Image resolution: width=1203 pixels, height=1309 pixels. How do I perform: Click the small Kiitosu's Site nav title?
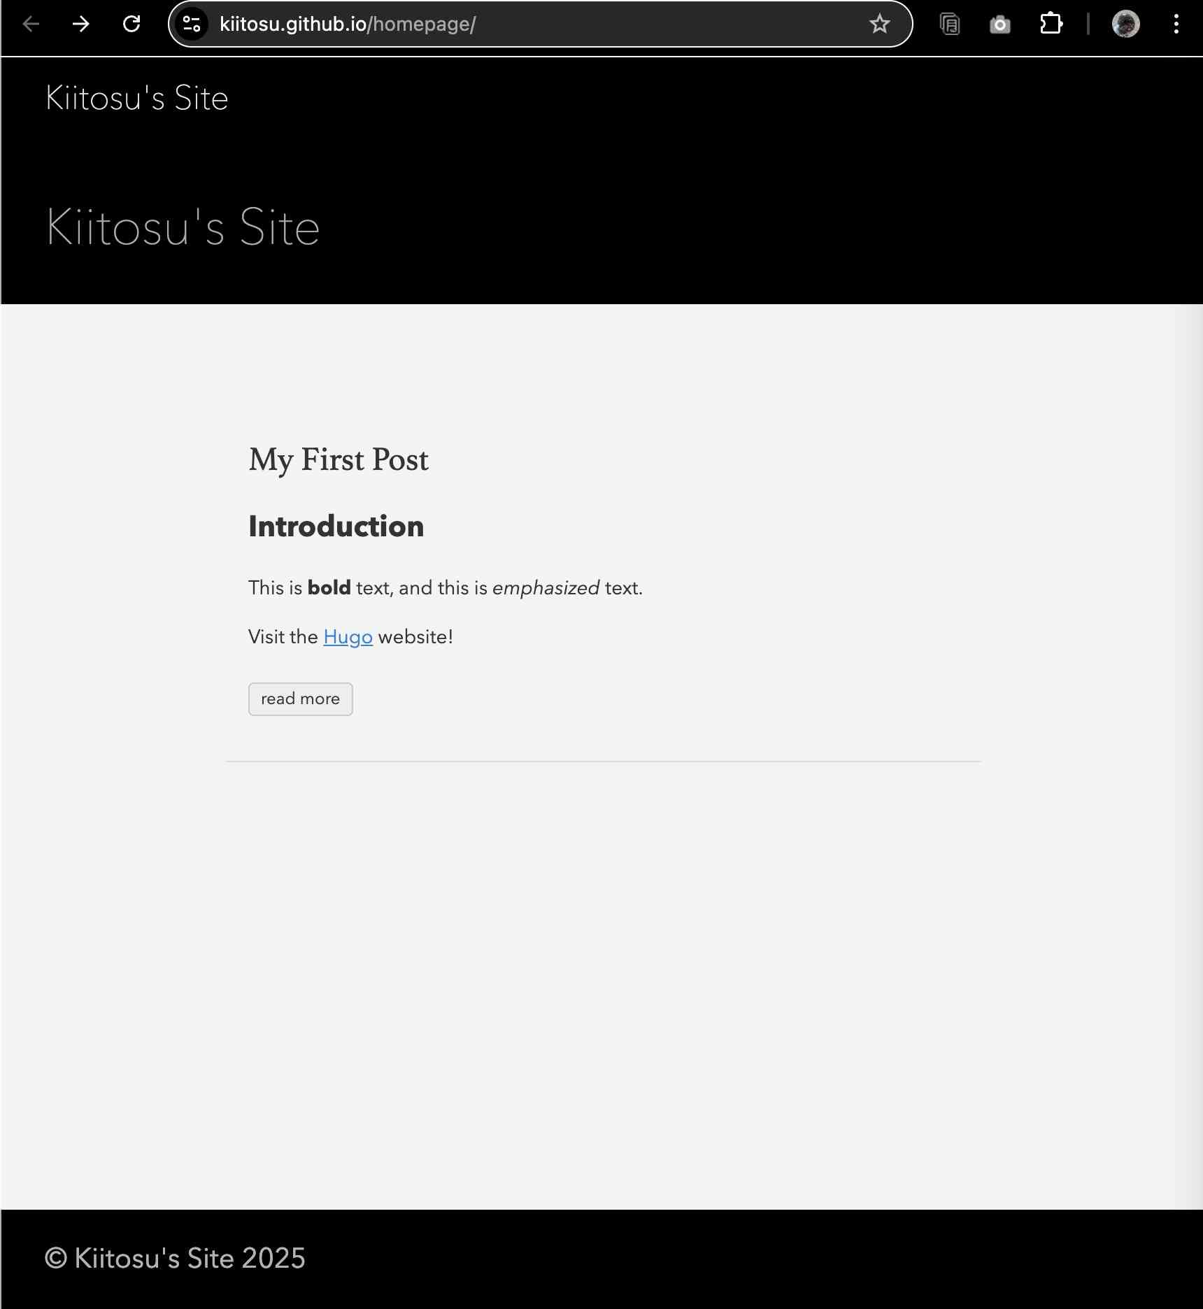137,98
